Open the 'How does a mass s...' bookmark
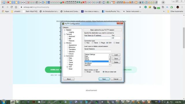The height and width of the screenshot is (104, 185). (90, 11)
